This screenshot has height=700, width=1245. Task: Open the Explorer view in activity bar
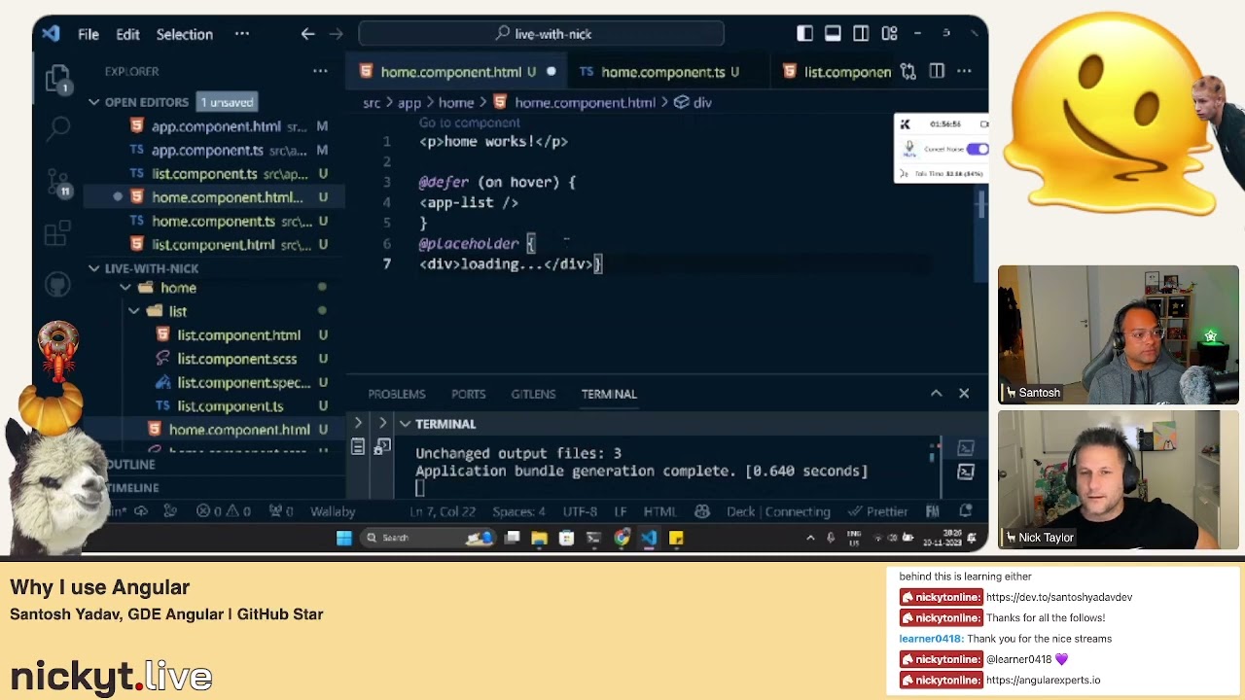(x=58, y=78)
